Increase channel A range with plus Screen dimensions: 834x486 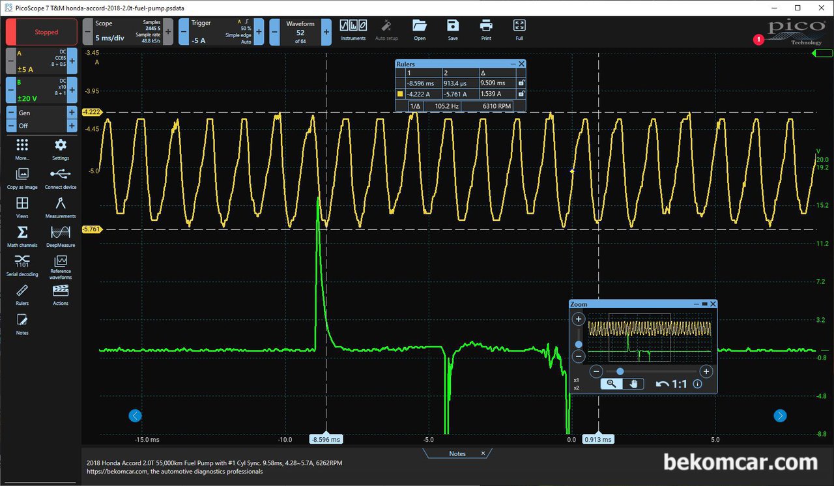[x=72, y=61]
